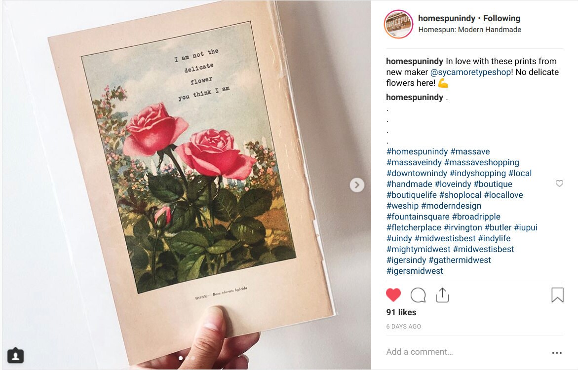
Task: Show tagged people icon on photo
Action: click(x=15, y=356)
